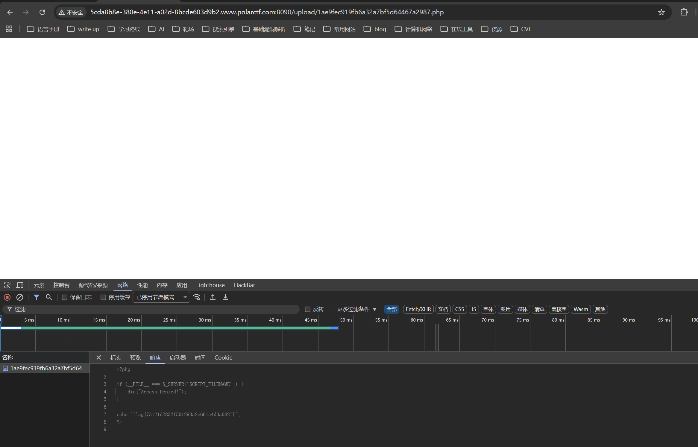Enable the 保留日志 checkbox

[65, 297]
